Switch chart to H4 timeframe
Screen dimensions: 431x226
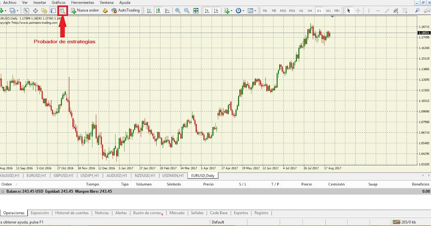pos(310,10)
